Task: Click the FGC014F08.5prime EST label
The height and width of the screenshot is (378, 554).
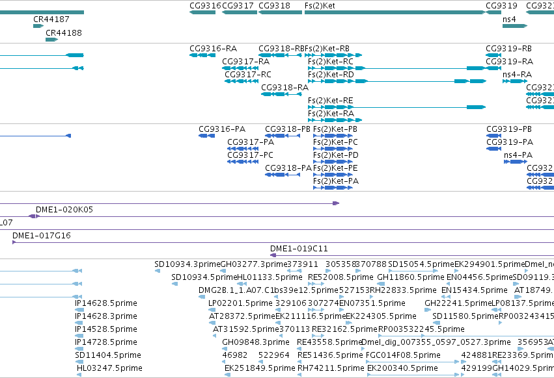Action: tap(403, 355)
